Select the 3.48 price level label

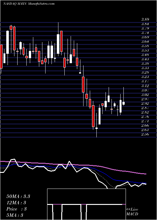point(145,55)
